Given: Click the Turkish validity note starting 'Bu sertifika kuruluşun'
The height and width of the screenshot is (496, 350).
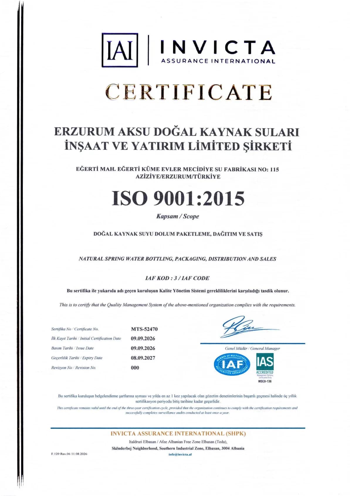Looking at the screenshot, I should coord(177,398).
